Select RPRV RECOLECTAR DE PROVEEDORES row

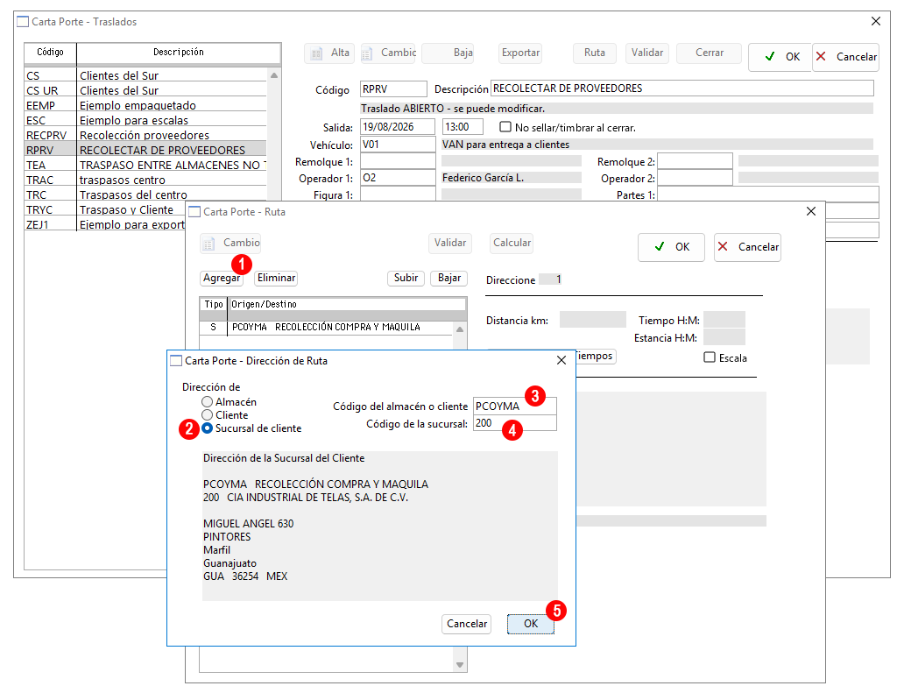pos(145,150)
